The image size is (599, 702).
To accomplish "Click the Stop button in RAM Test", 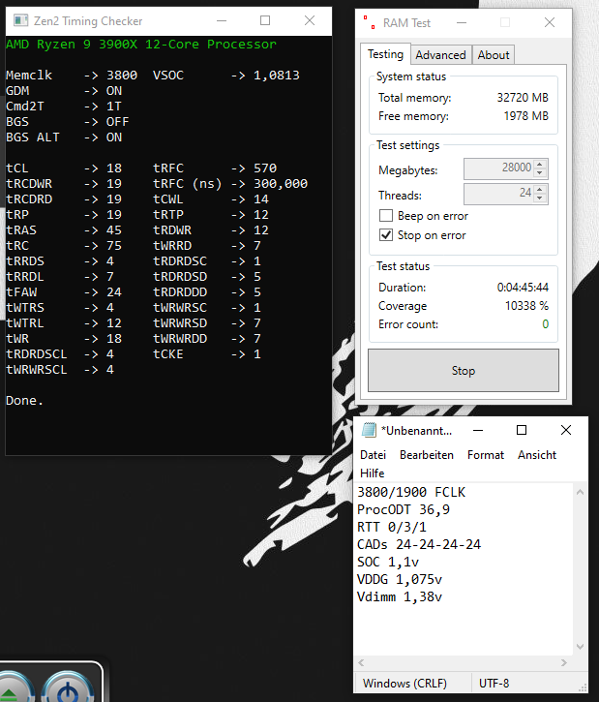I will [x=463, y=371].
